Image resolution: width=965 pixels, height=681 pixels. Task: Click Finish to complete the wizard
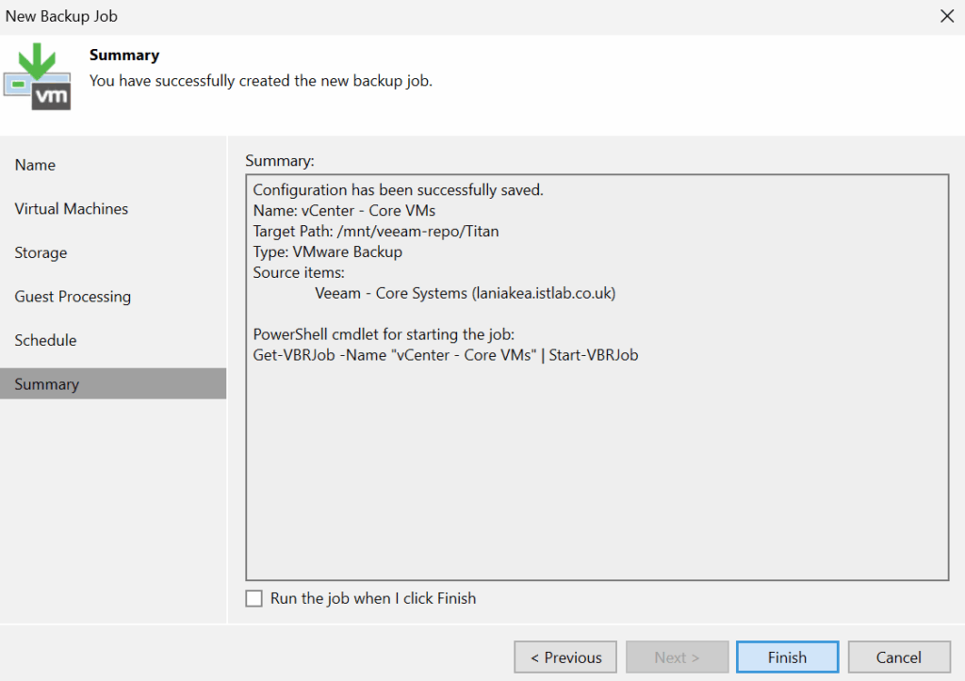pyautogui.click(x=787, y=657)
